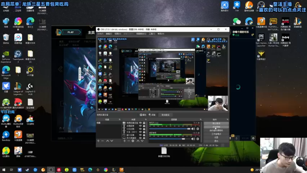Open the 主页 tab in League client
The width and height of the screenshot is (307, 173).
[x=91, y=33]
